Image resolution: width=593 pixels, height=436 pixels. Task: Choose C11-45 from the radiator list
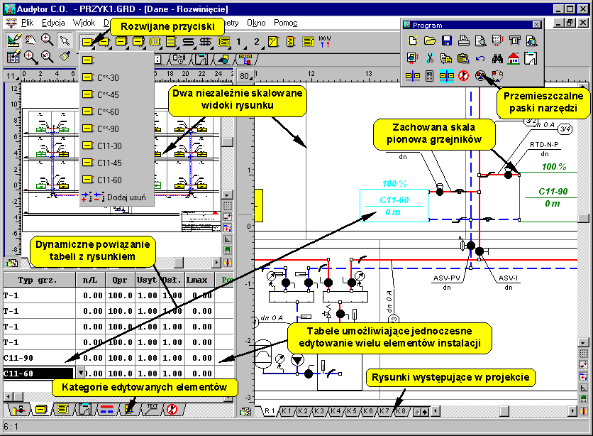click(108, 163)
